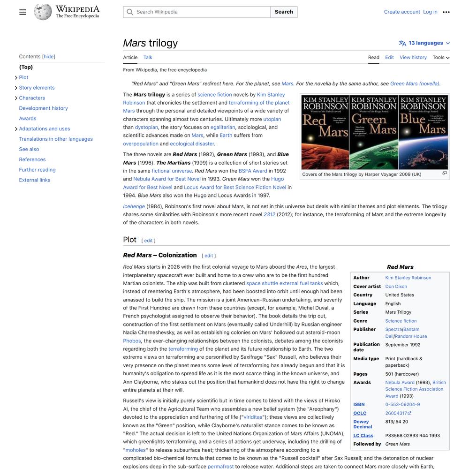Screen dimensions: 469x469
Task: Open the dystopian link
Action: pyautogui.click(x=146, y=127)
